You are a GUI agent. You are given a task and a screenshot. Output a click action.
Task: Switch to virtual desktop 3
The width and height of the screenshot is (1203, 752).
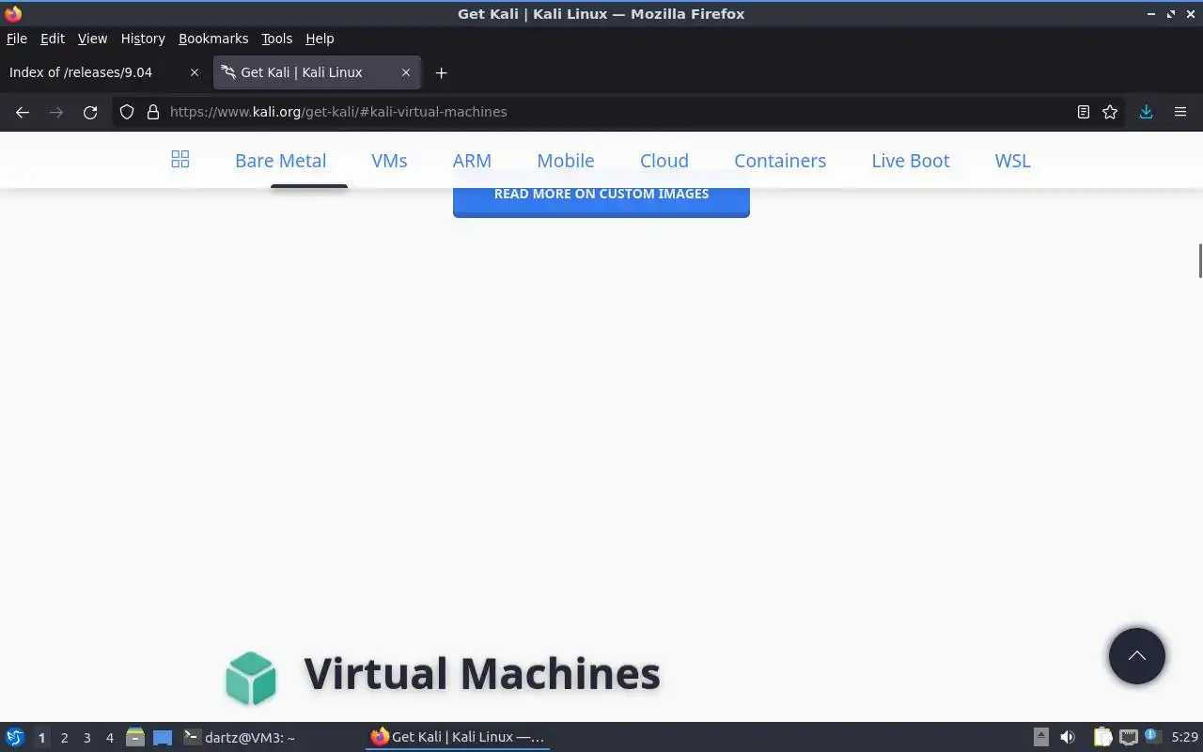pos(87,738)
